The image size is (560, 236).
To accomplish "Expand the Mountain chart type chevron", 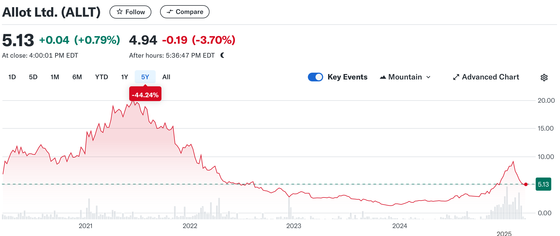I will pyautogui.click(x=428, y=77).
